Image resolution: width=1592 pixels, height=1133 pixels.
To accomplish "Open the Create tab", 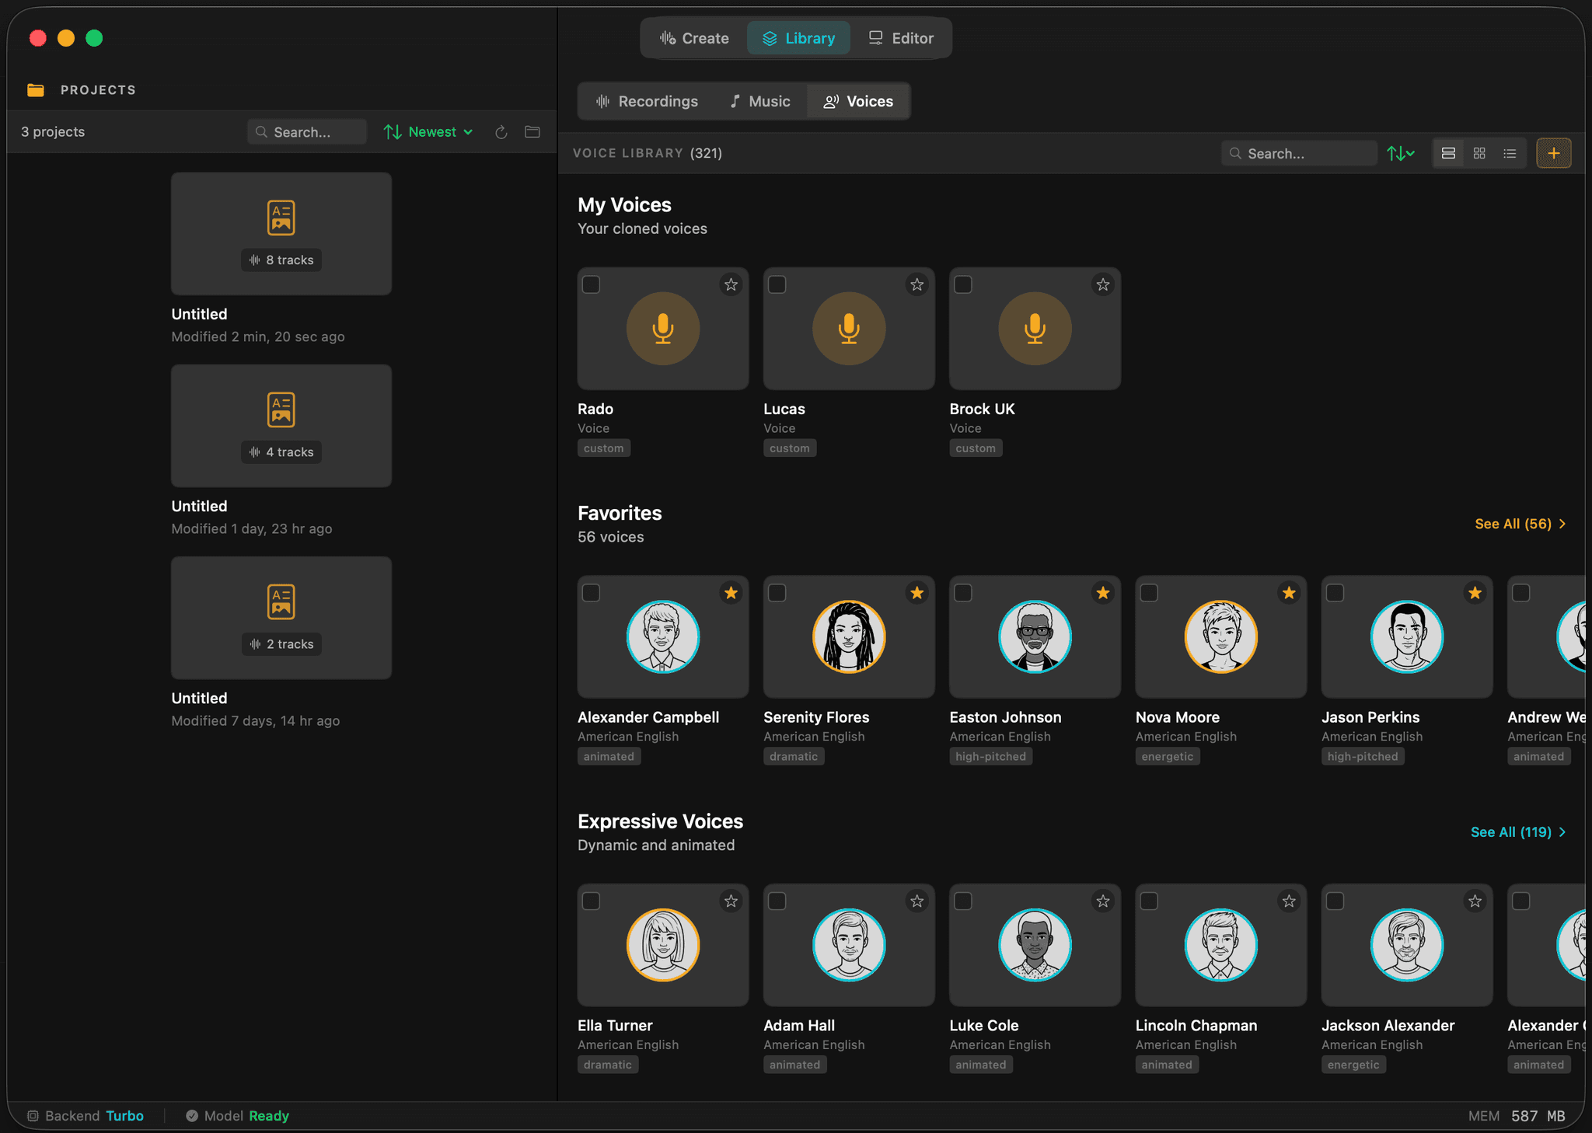I will click(x=694, y=37).
